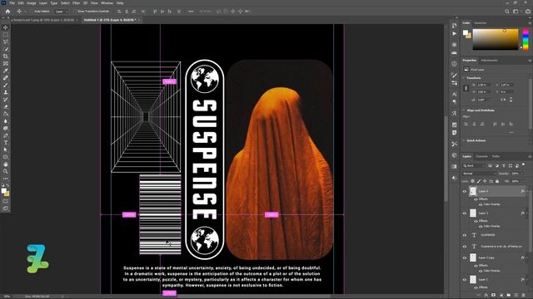Open the search icon at top right
The width and height of the screenshot is (533, 299).
point(507,11)
